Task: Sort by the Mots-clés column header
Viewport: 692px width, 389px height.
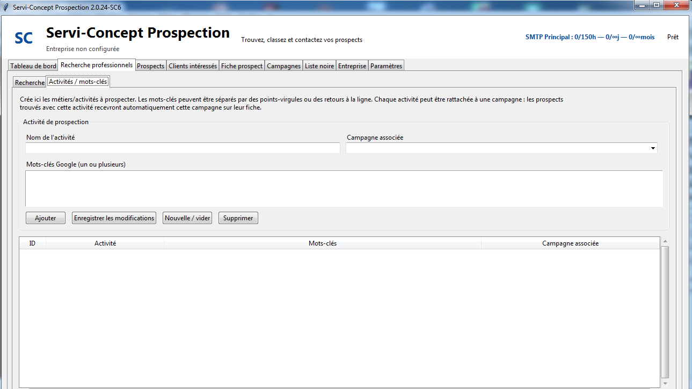Action: click(323, 243)
